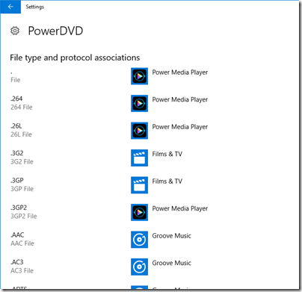This screenshot has height=292, width=302.
Task: Click the gear icon beside PowerDVD
Action: tap(15, 31)
